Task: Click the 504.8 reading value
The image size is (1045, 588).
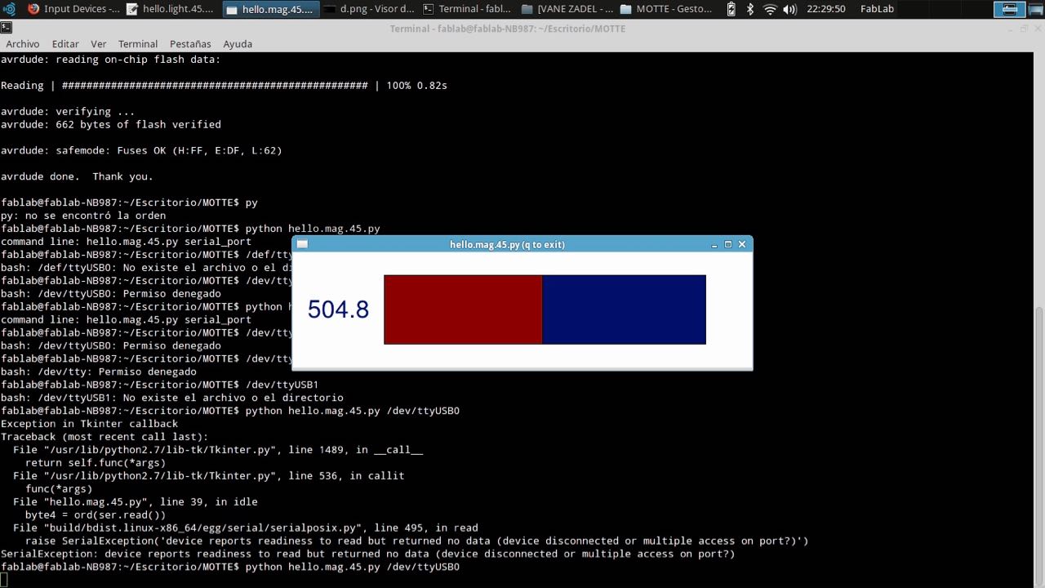Action: (338, 310)
